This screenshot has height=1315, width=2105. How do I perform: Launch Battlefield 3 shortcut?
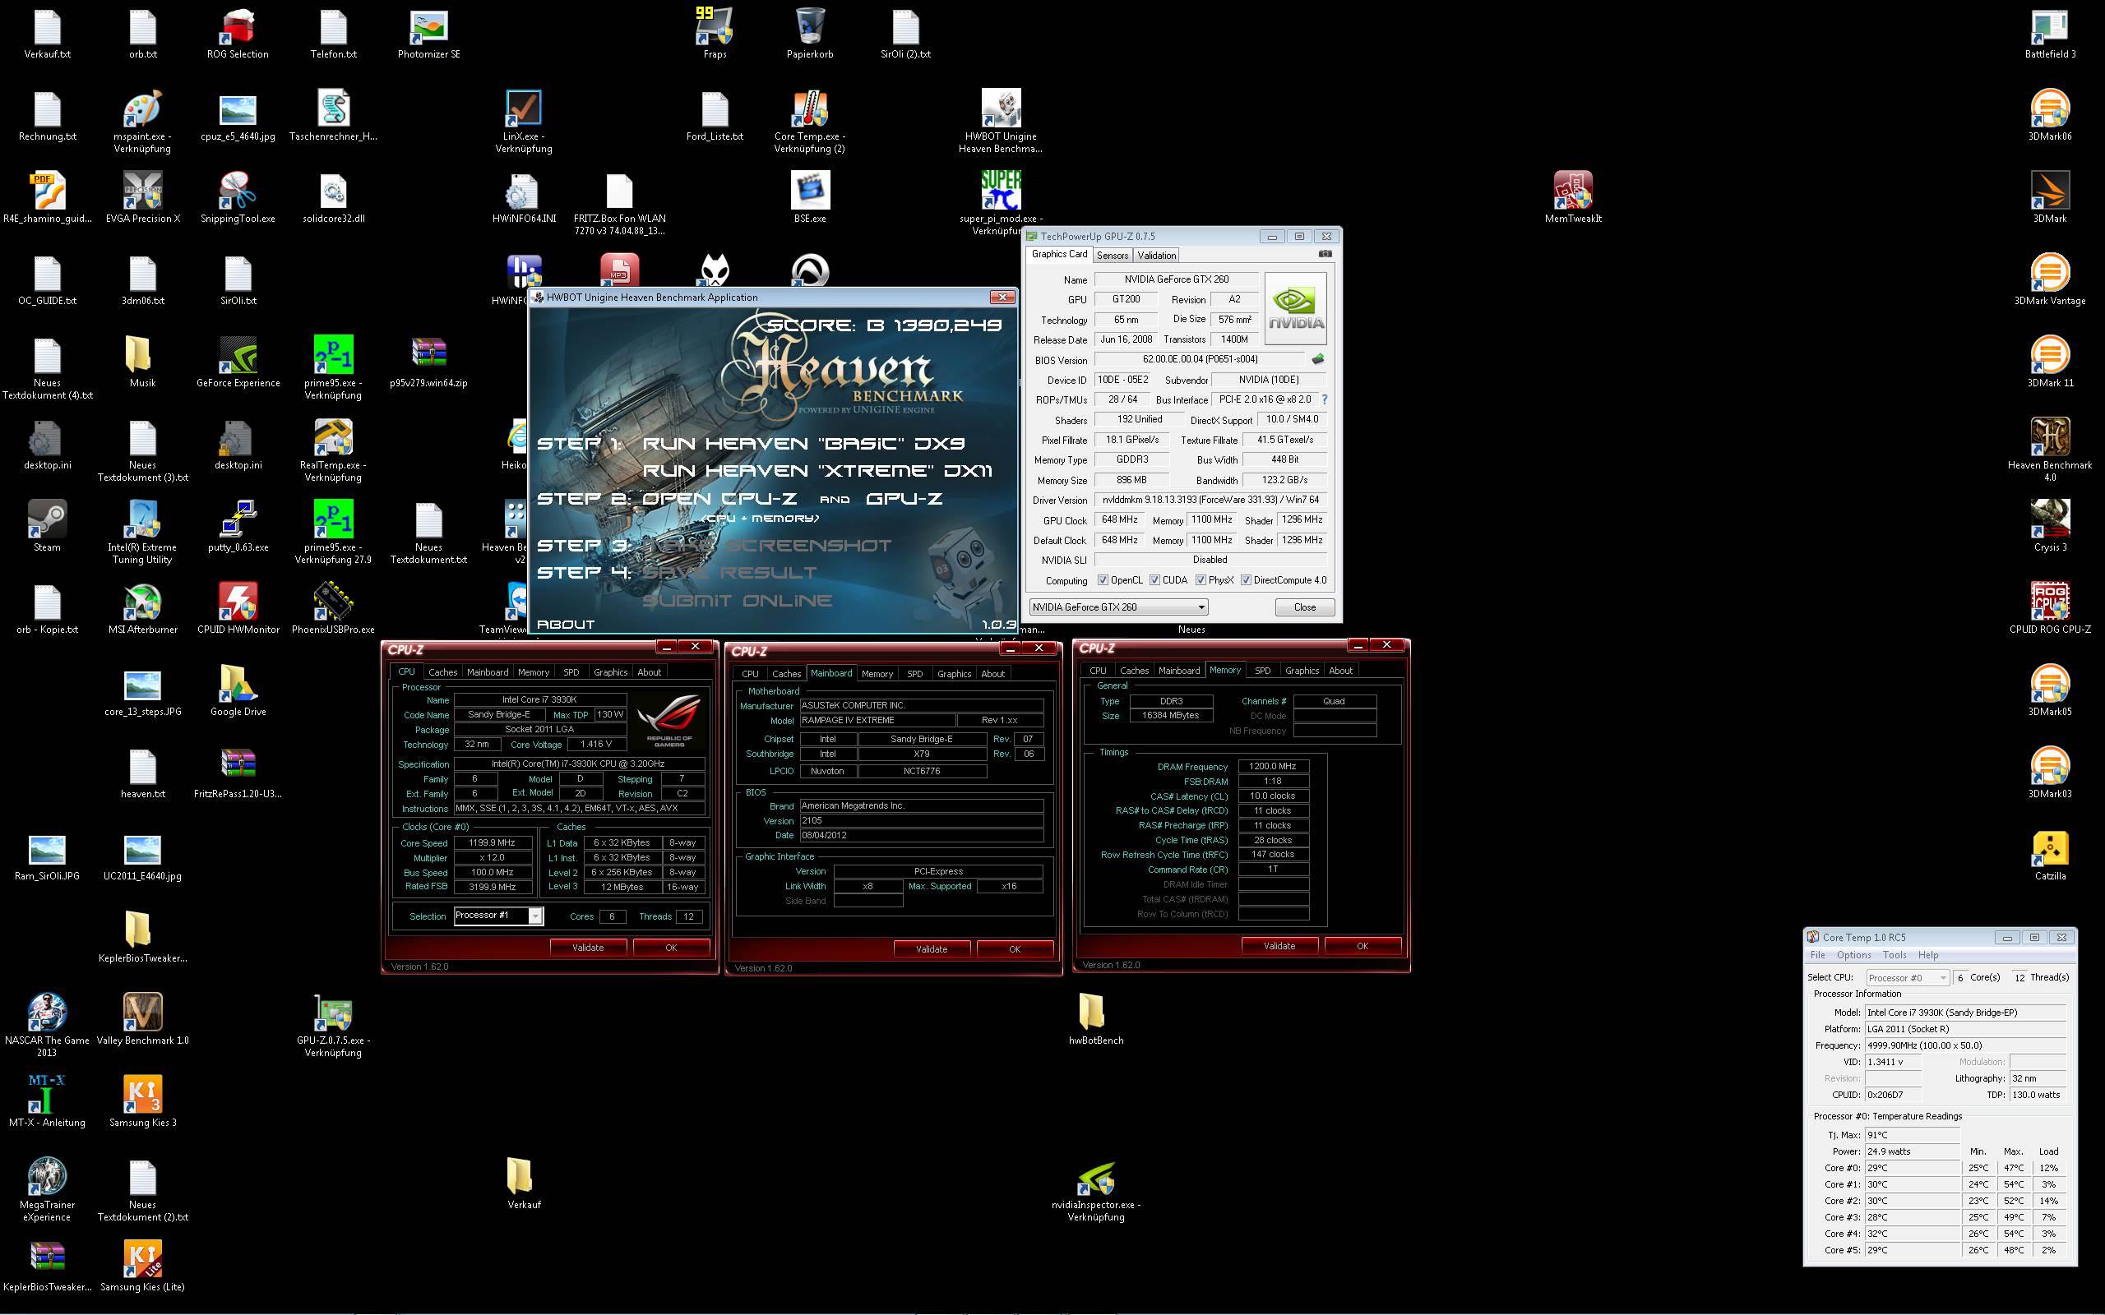click(2050, 33)
